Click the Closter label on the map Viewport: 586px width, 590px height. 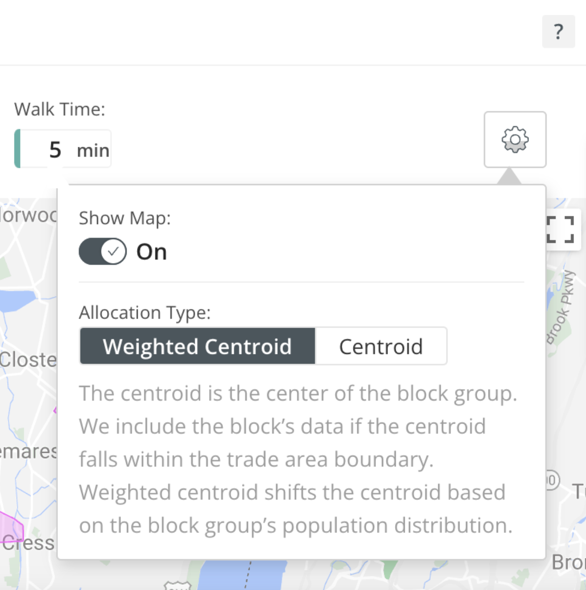(28, 360)
